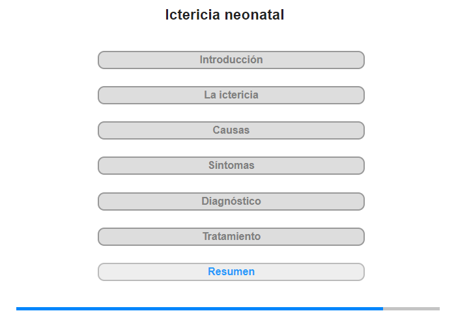Return to the tutorial introduction button
This screenshot has height=313, width=456.
231,60
